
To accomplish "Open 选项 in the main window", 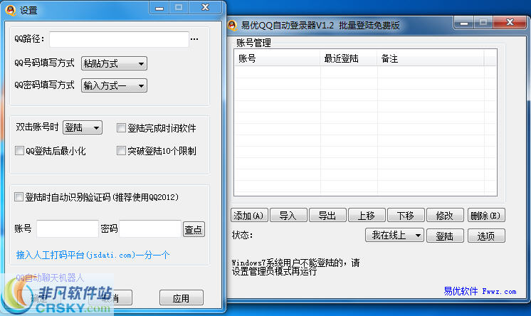I will tap(486, 236).
